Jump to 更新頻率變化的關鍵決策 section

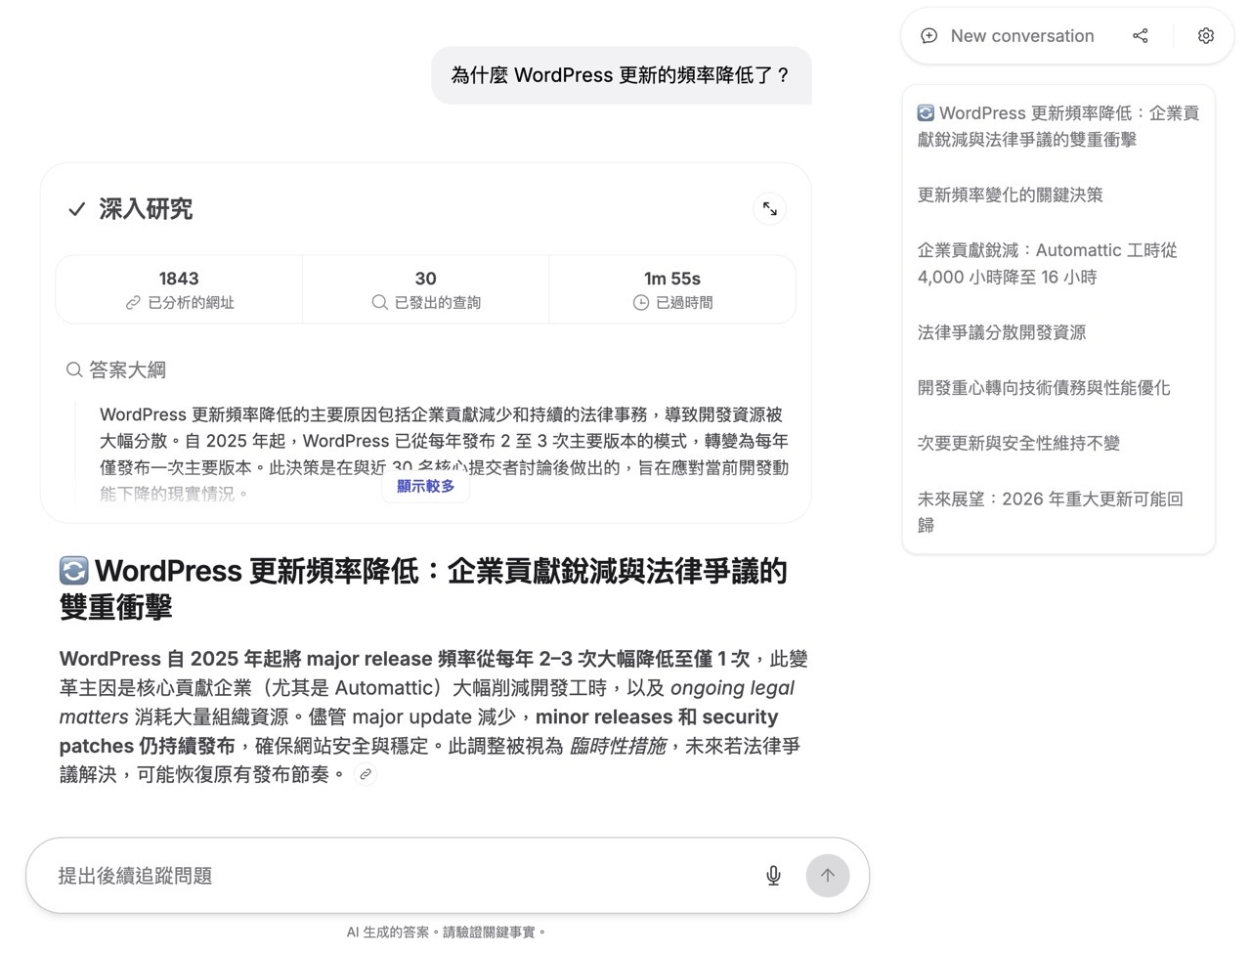point(1010,195)
